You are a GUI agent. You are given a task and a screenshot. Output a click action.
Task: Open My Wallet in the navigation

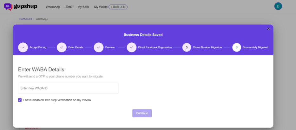pyautogui.click(x=101, y=7)
